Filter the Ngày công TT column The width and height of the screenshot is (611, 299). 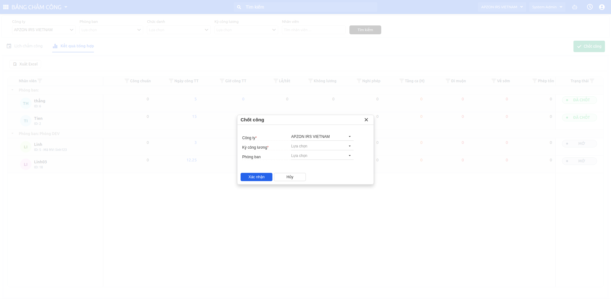pyautogui.click(x=171, y=81)
